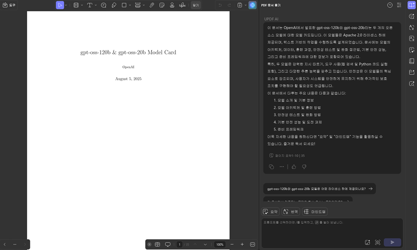Viewport: 417px width, 250px height.
Task: Open the selection tool dropdown arrow
Action: [x=66, y=5]
